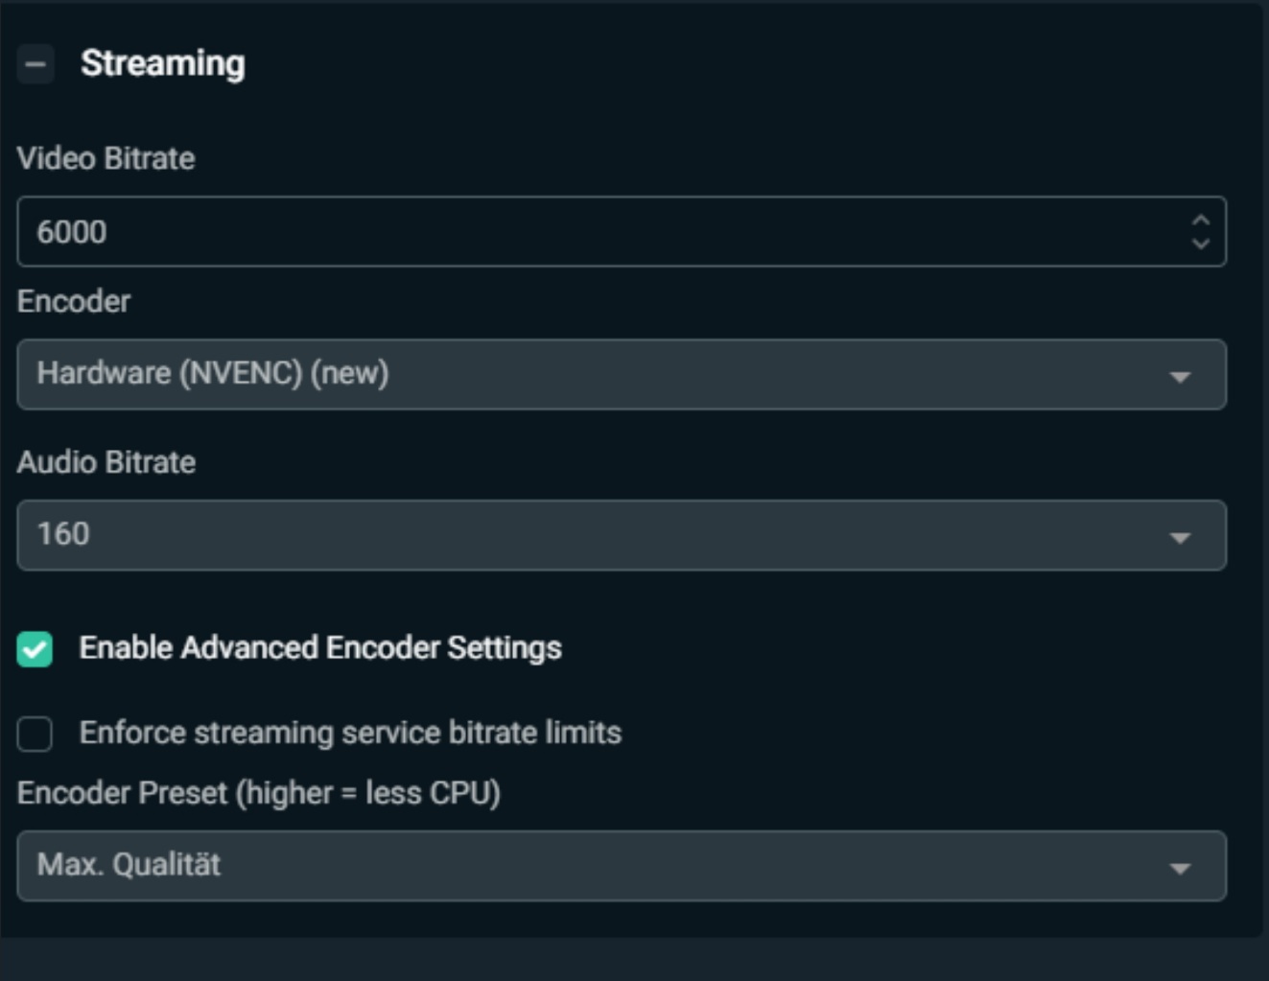The width and height of the screenshot is (1269, 981).
Task: Click the Enforce streaming service bitrate limits label
Action: click(350, 733)
